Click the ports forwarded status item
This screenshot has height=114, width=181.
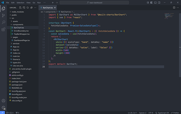(17, 113)
